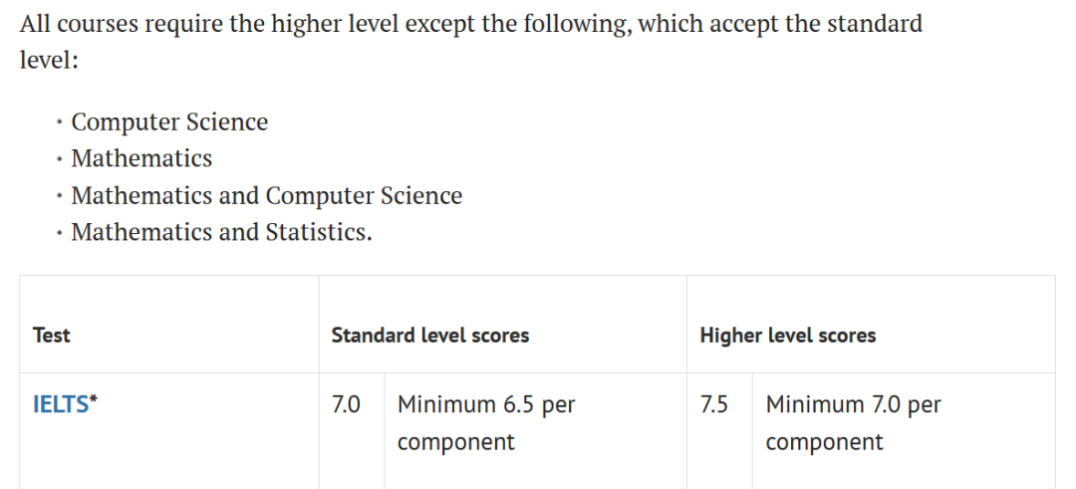The height and width of the screenshot is (489, 1076).
Task: Click the bullet before Mathematics and Computer Science
Action: tap(60, 196)
